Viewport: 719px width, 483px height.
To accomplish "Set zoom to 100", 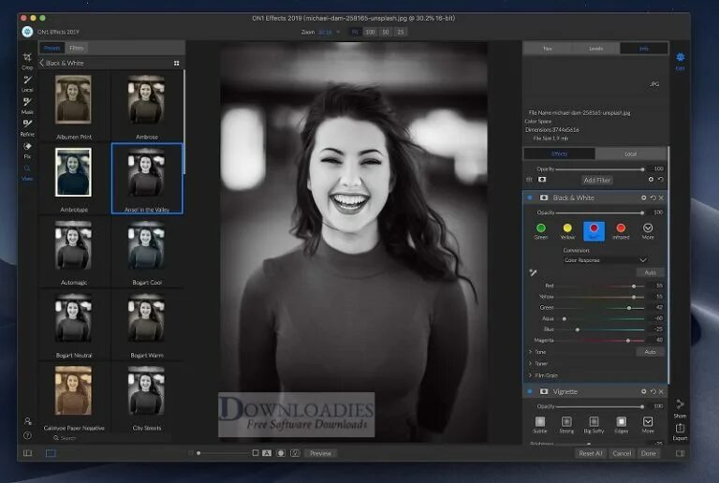I will [x=370, y=32].
